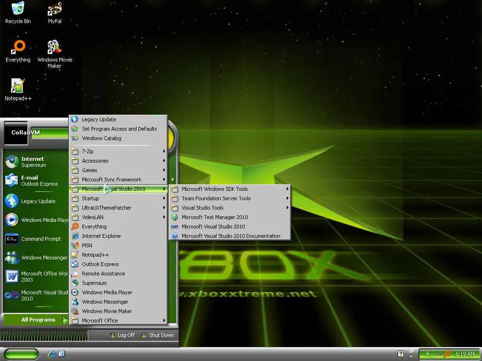Click the Legacy Update icon in the All Programs list
The height and width of the screenshot is (361, 482).
pyautogui.click(x=75, y=119)
